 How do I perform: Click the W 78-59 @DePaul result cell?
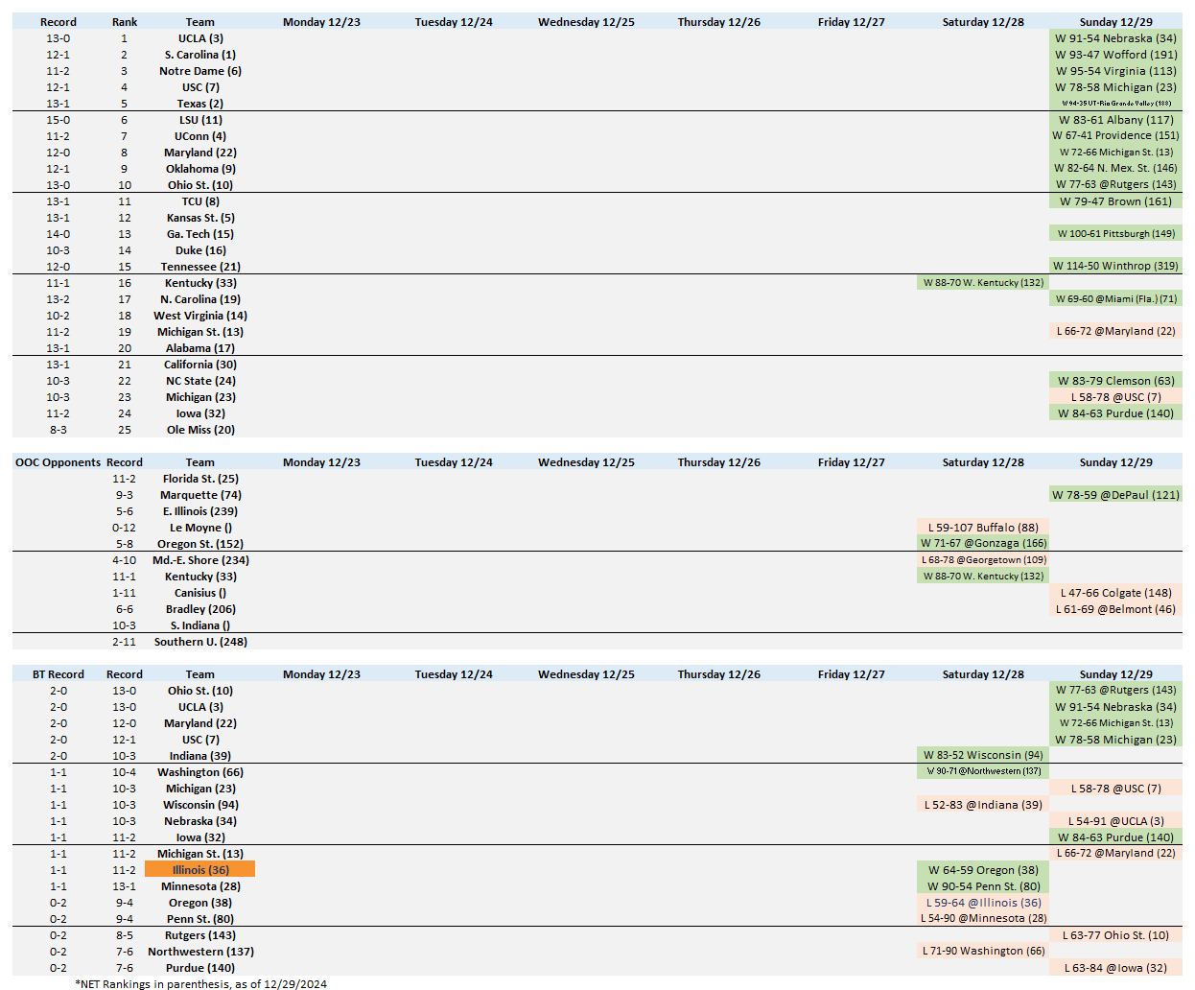[x=1115, y=495]
